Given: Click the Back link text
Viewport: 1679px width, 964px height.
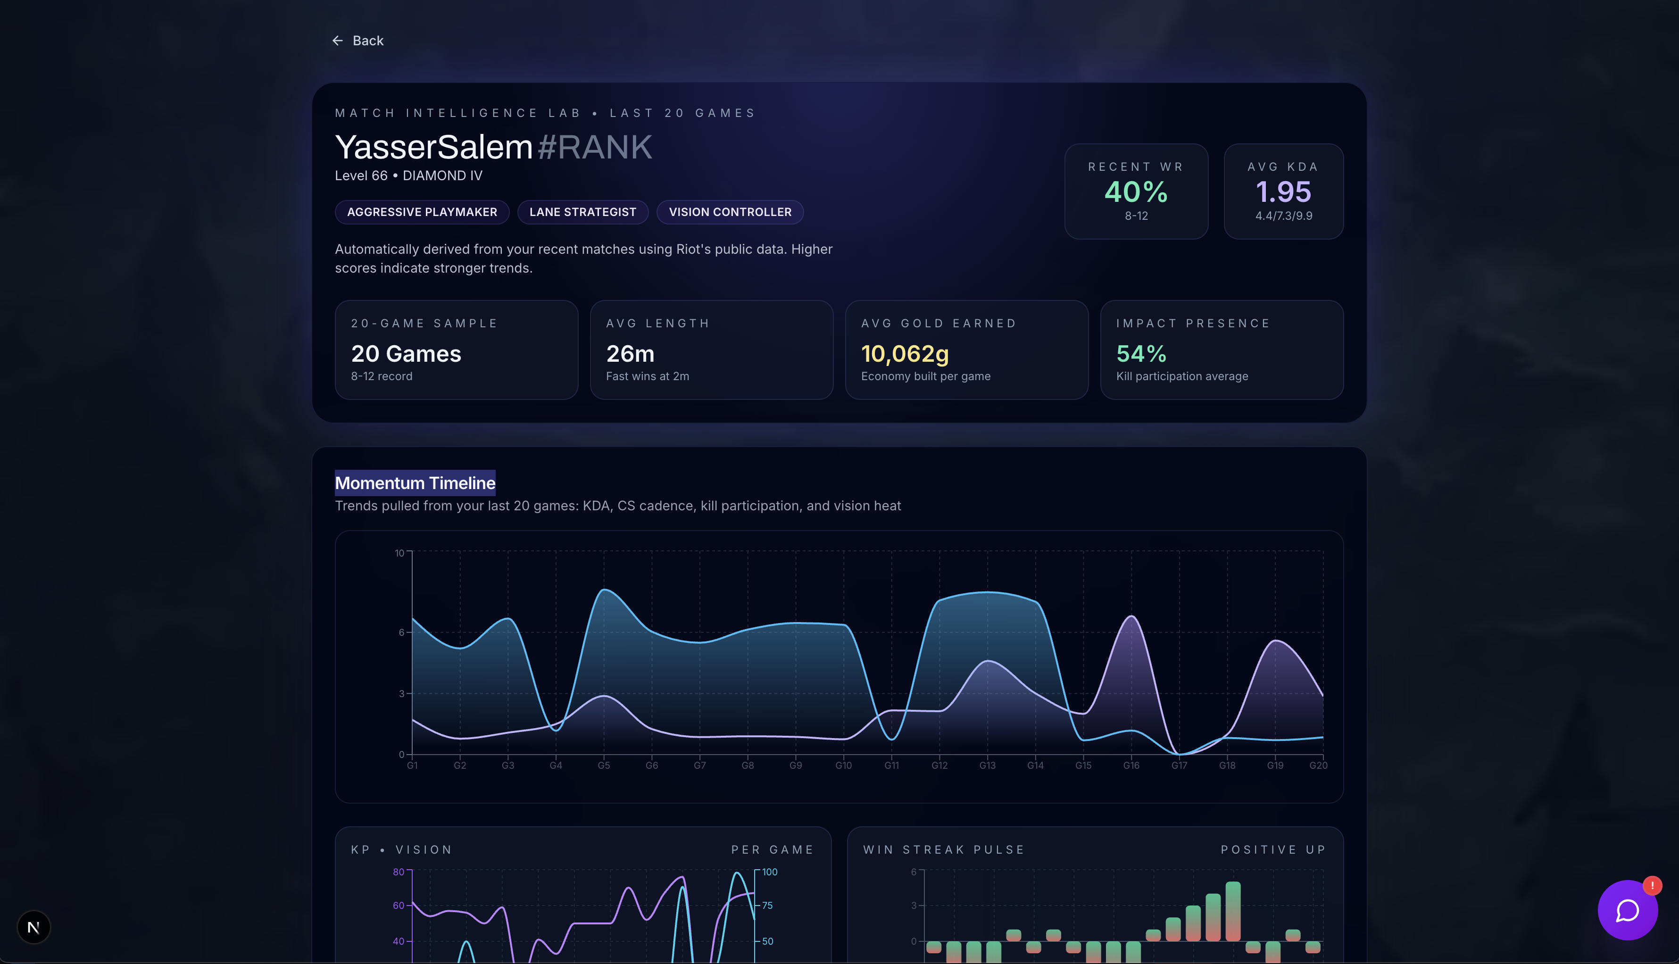Looking at the screenshot, I should tap(368, 41).
